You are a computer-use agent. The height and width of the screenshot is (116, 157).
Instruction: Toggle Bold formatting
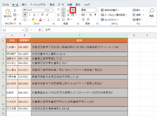click(25, 15)
